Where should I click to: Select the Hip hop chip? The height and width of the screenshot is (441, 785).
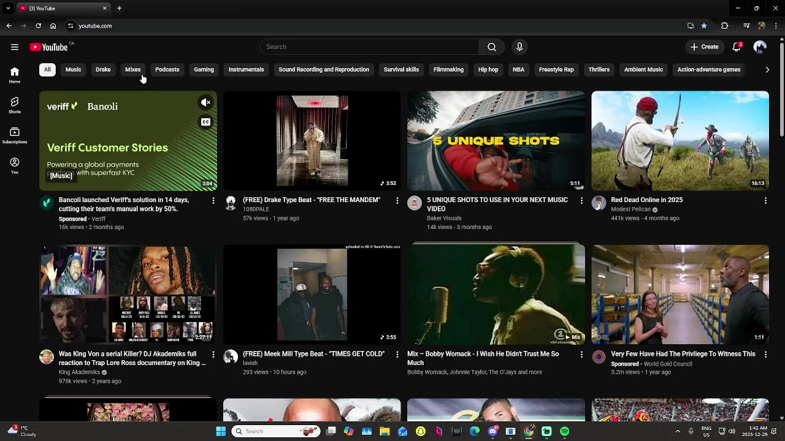pos(488,70)
